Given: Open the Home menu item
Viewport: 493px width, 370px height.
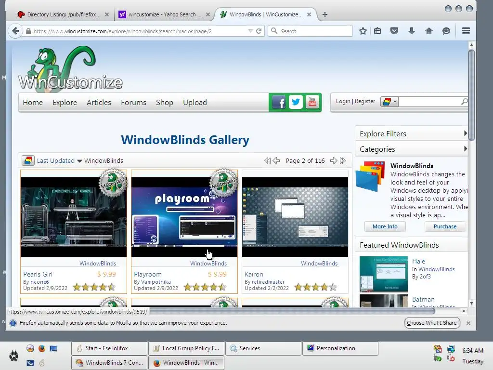Looking at the screenshot, I should click(x=33, y=103).
